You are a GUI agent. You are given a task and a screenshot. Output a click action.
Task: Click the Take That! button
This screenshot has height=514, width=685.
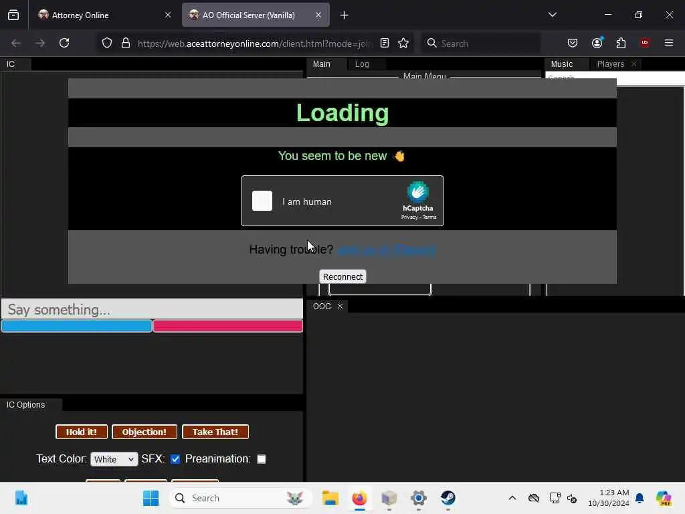[x=215, y=432]
